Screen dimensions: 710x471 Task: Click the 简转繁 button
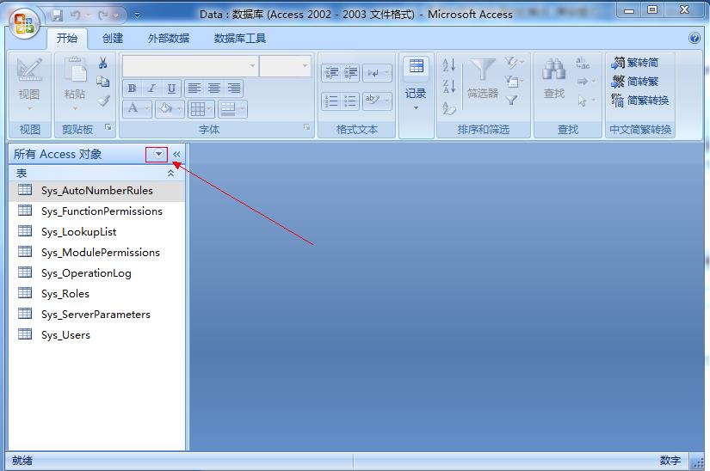tap(635, 82)
